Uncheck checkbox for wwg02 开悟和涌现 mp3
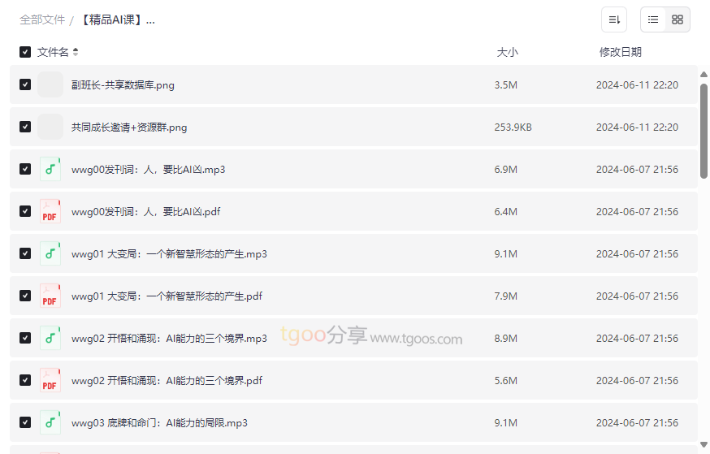The width and height of the screenshot is (710, 454). pos(25,338)
